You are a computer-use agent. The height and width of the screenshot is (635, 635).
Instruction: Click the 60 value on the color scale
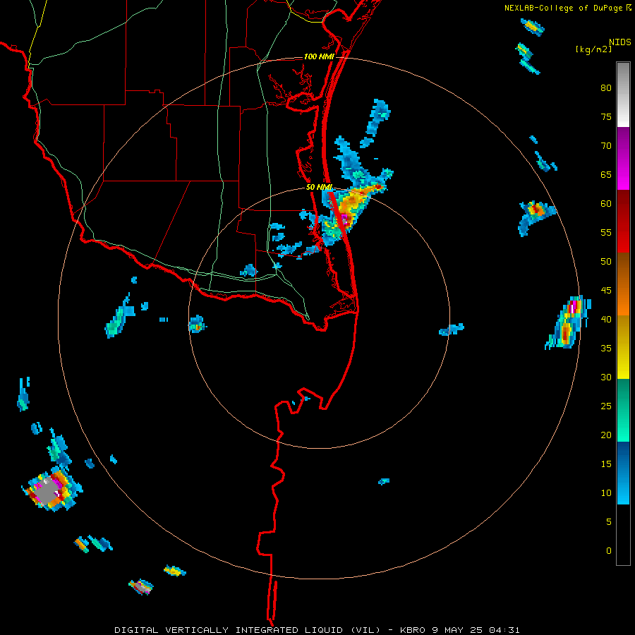click(606, 204)
